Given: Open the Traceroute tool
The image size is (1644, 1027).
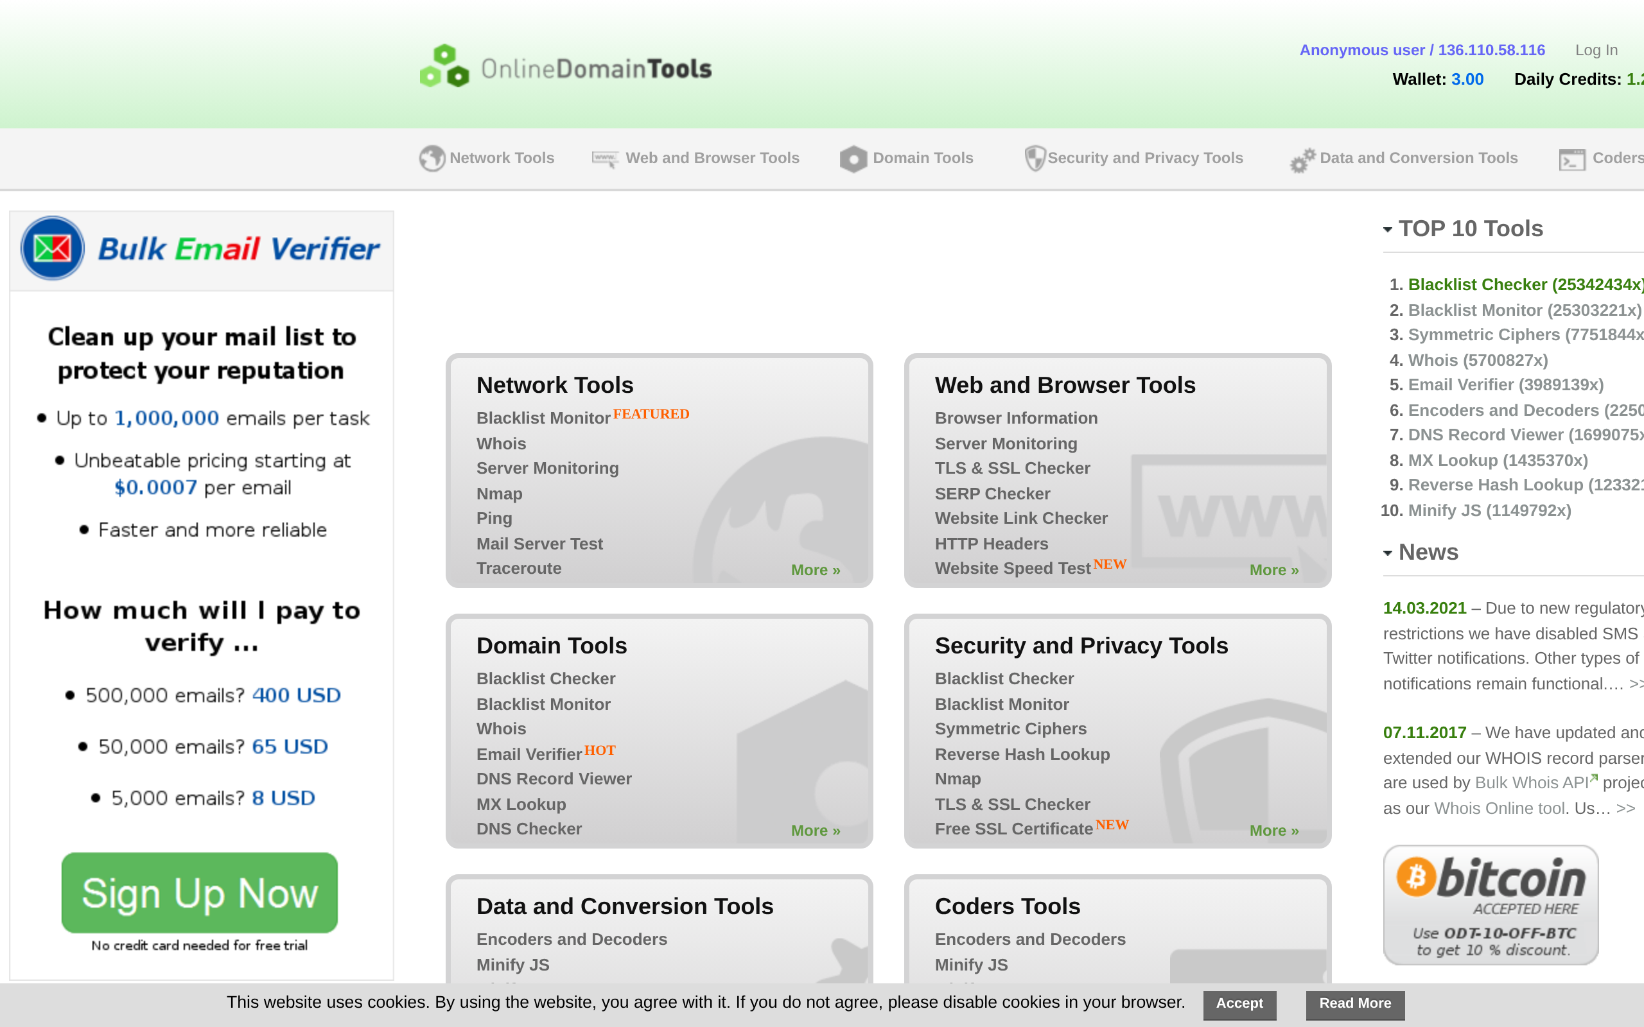Looking at the screenshot, I should [518, 568].
